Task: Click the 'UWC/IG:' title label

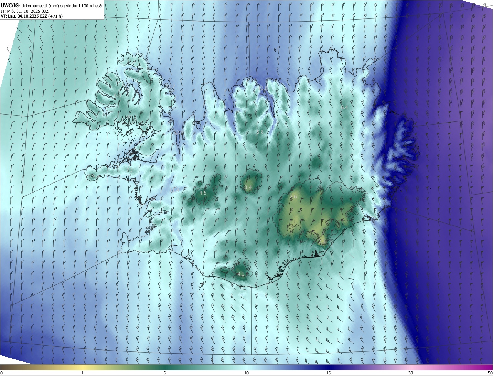Action: (x=10, y=5)
